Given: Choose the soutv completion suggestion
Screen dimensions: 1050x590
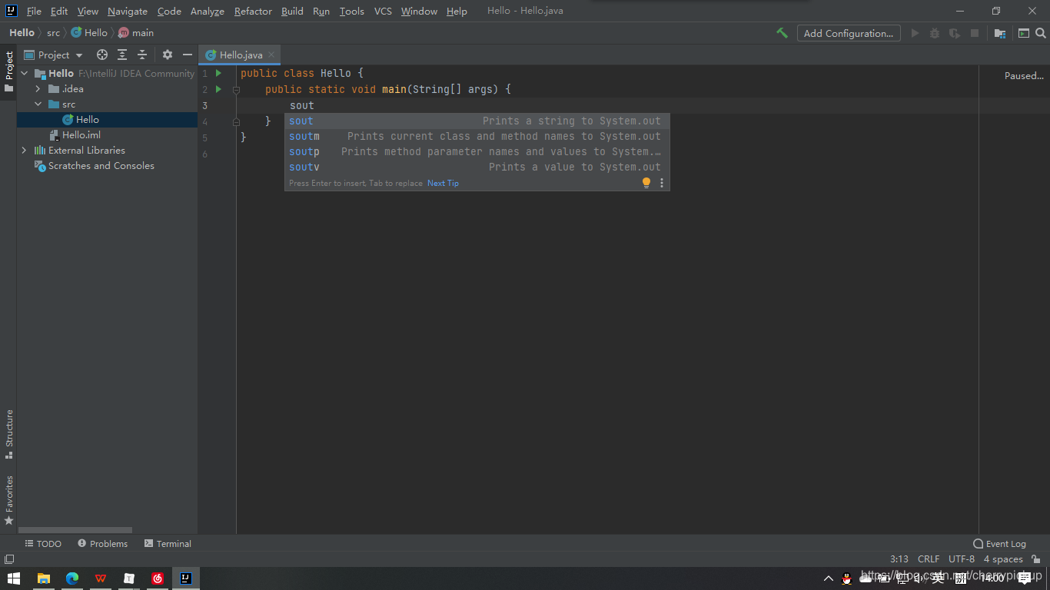Looking at the screenshot, I should 477,167.
